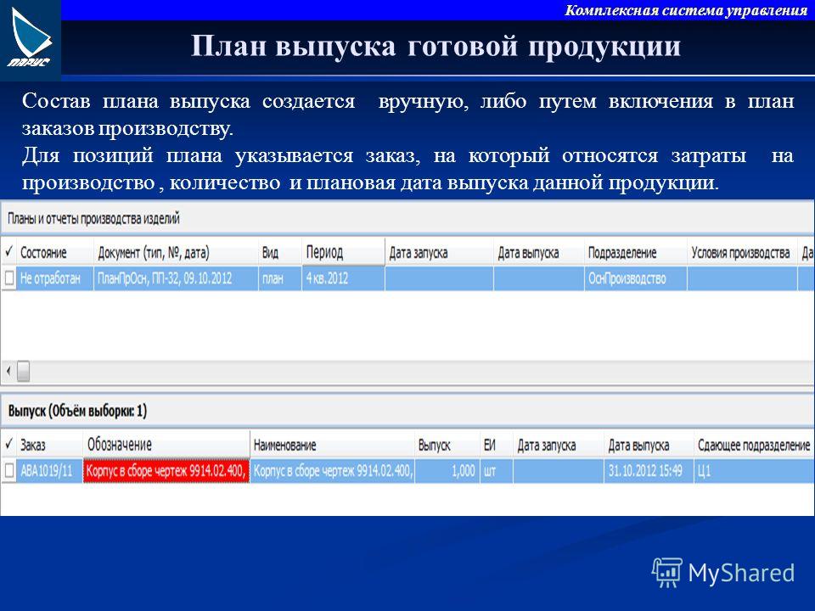815x611 pixels.
Task: Sort by Документ (тип, №, дата) column
Action: coord(176,253)
